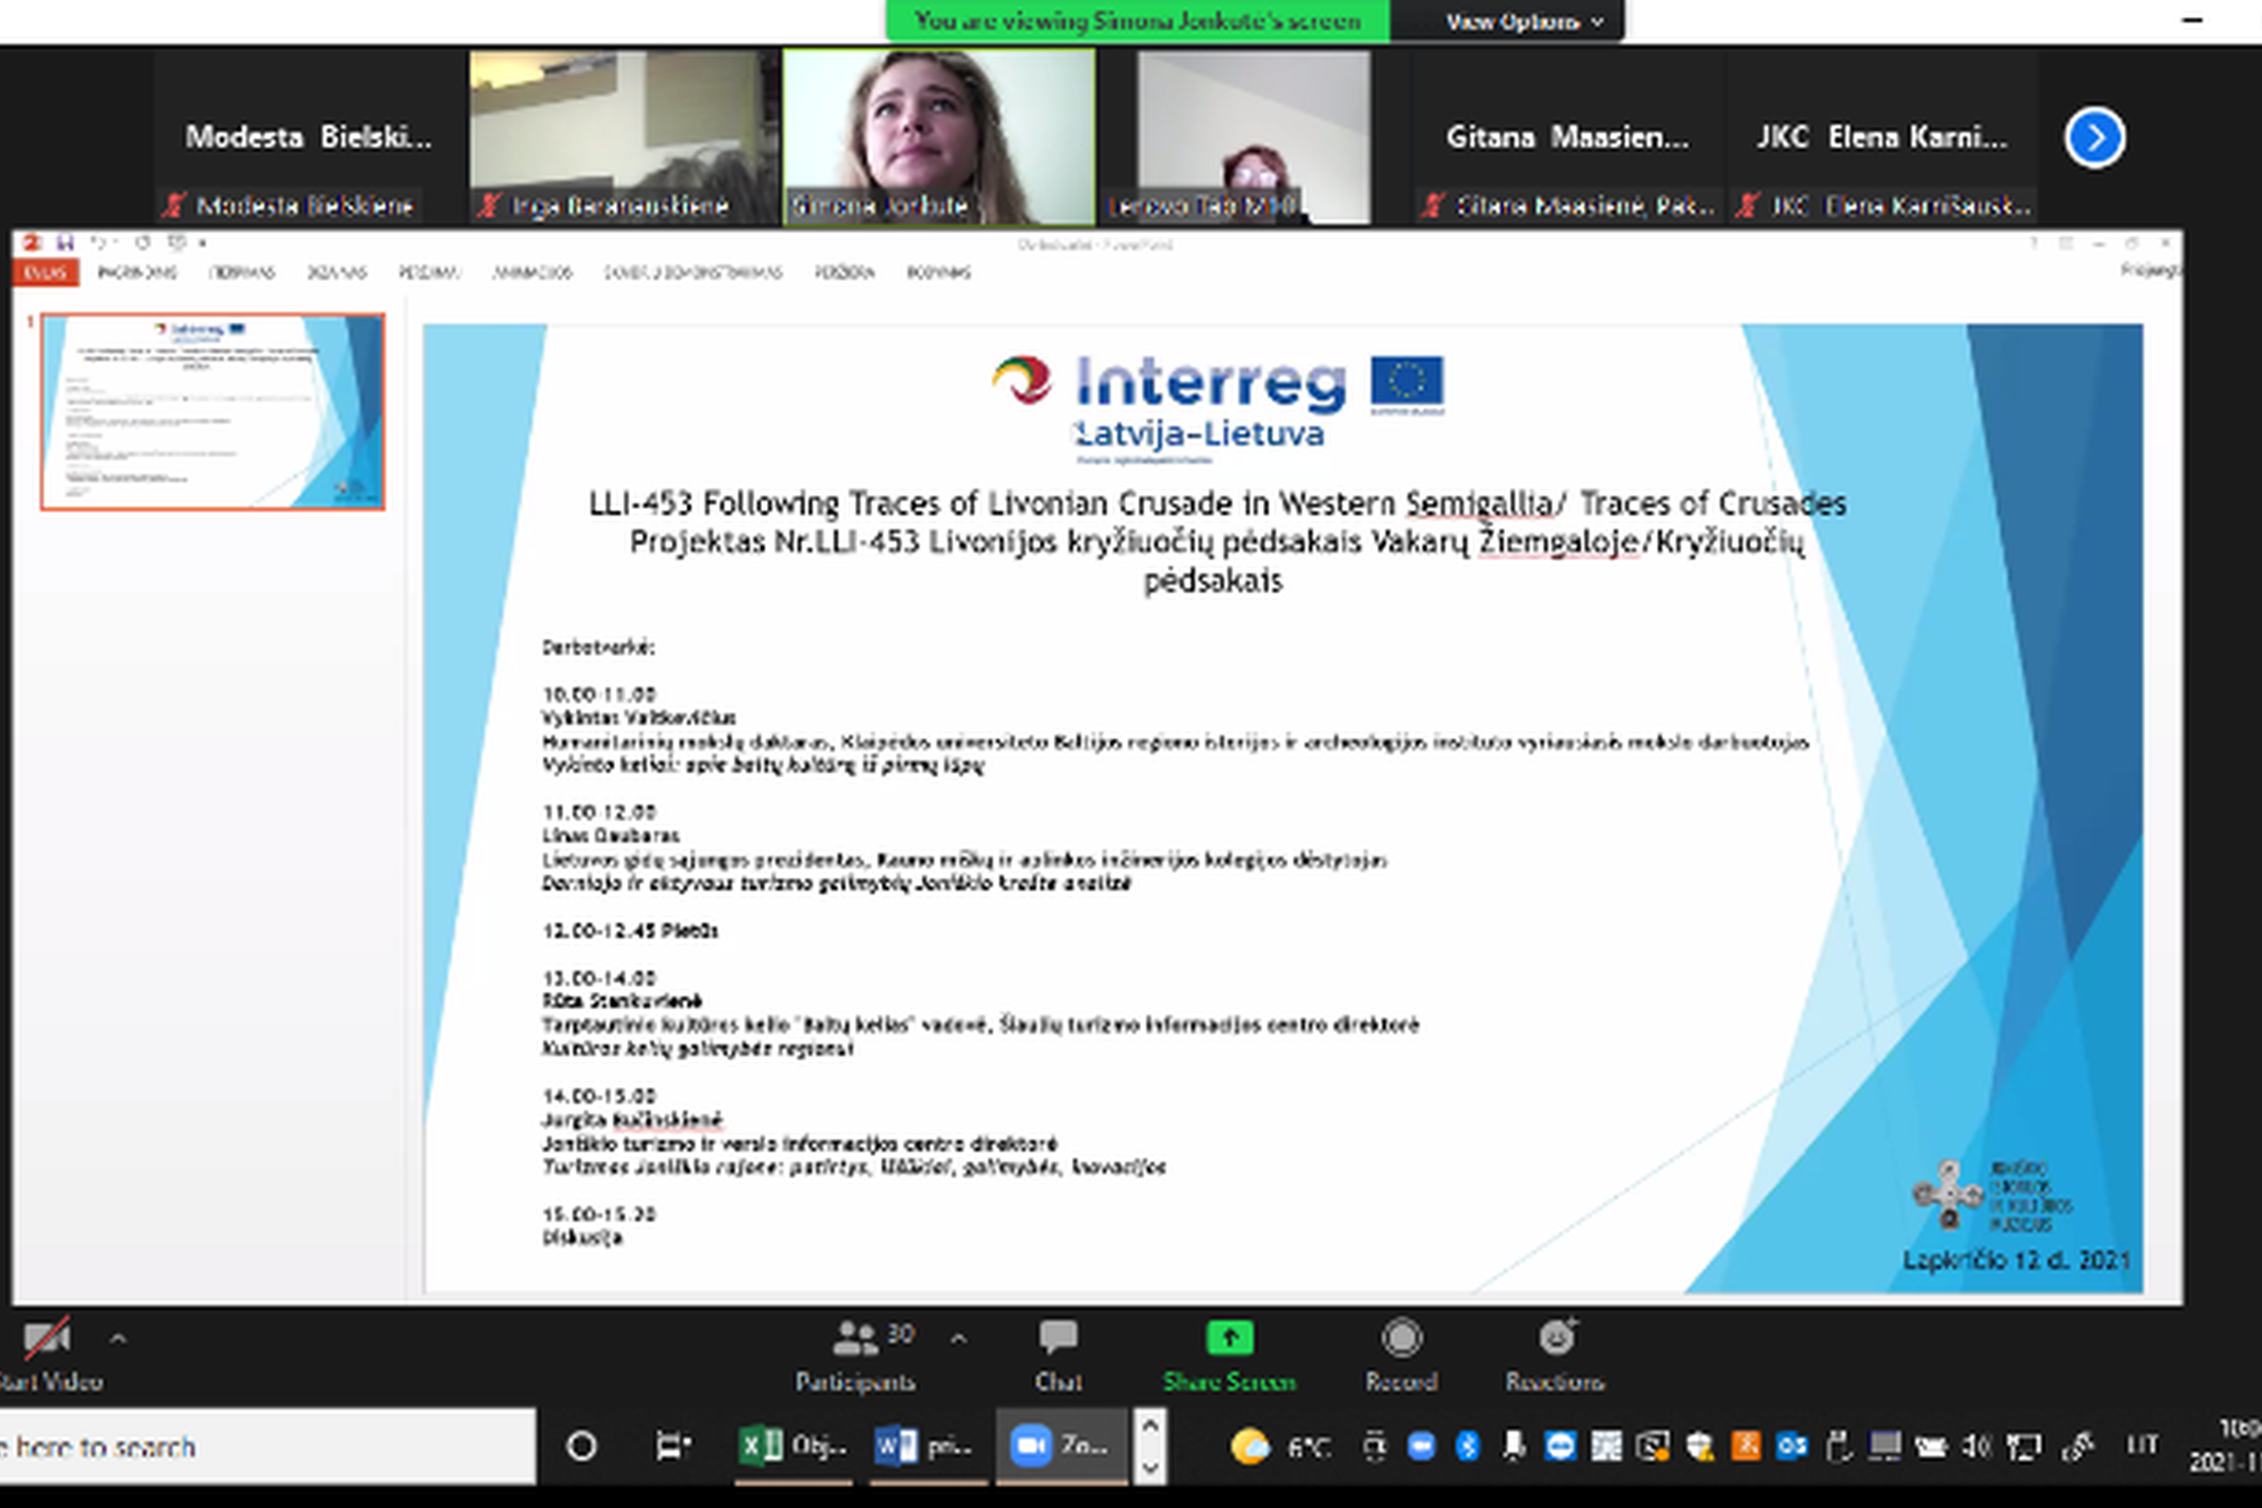Select slide 1 thumbnail in slide panel
Screen dimensions: 2262x1508
click(x=212, y=412)
